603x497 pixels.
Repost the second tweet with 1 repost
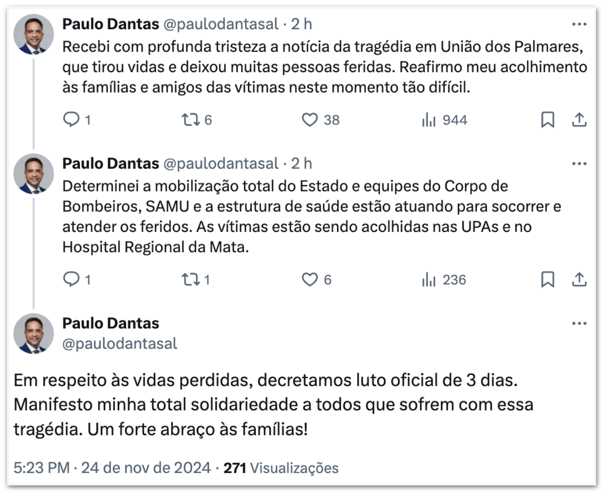click(x=189, y=279)
